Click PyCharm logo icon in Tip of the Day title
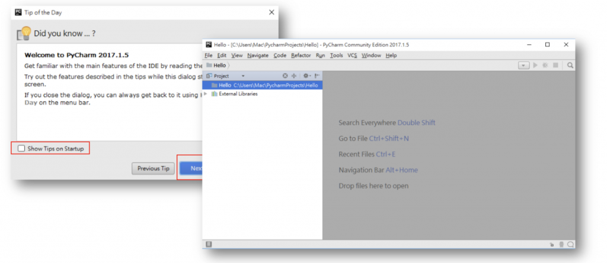This screenshot has height=263, width=607. [x=18, y=12]
